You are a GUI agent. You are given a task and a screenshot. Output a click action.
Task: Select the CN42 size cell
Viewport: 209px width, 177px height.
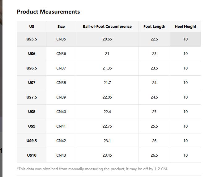(61, 141)
